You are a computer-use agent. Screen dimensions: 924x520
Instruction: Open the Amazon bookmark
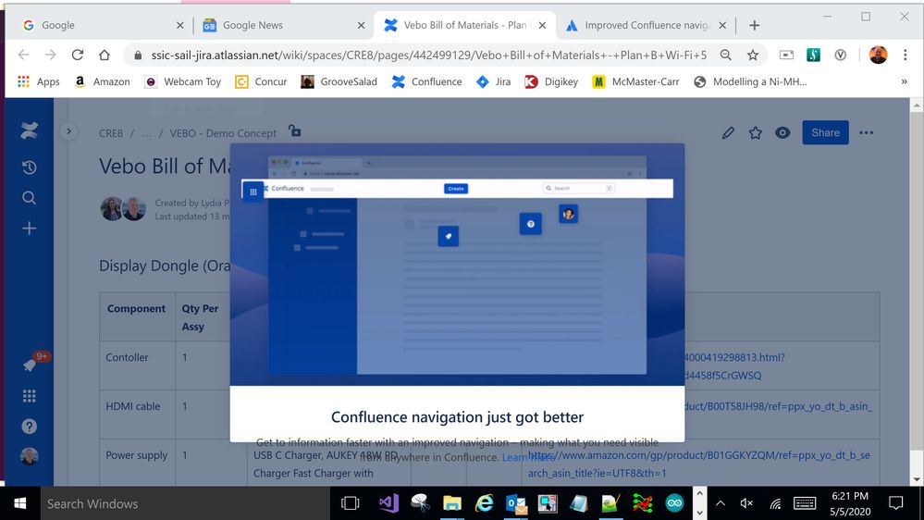[x=102, y=82]
